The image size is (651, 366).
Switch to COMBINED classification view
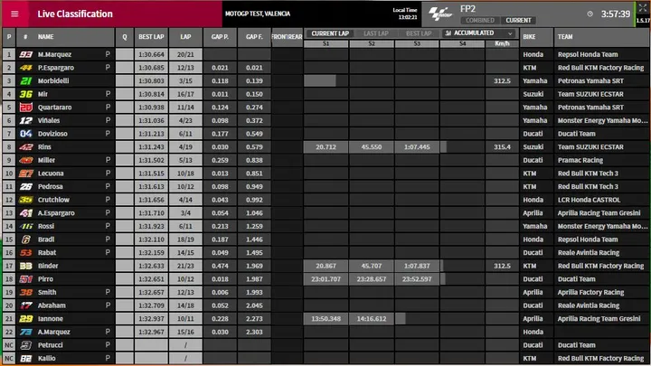coord(480,20)
